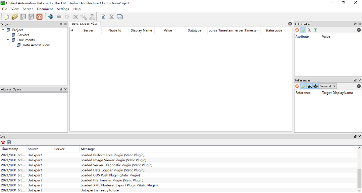
Task: Select Servers in the Project tree
Action: tap(23, 35)
